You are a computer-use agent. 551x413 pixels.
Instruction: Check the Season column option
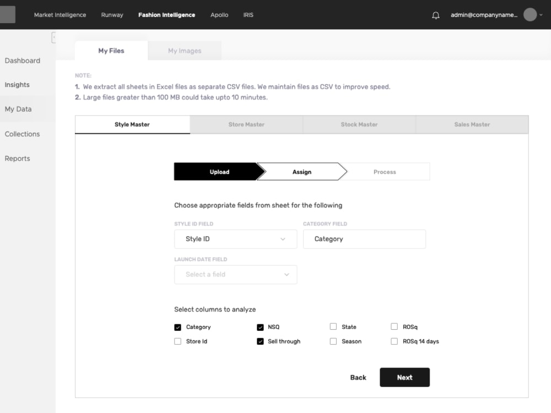click(333, 341)
